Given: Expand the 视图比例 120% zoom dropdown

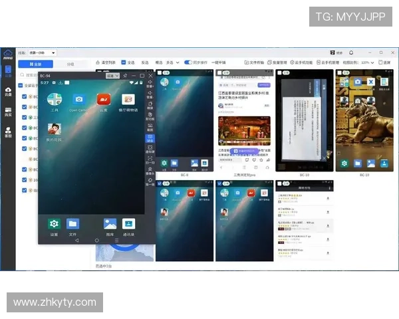Looking at the screenshot, I should pyautogui.click(x=368, y=62).
